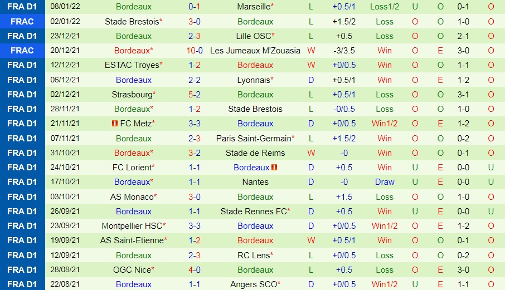Viewport: 505px width, 290px height.
Task: Click the ESTAC Troyes team name
Action: (x=132, y=65)
